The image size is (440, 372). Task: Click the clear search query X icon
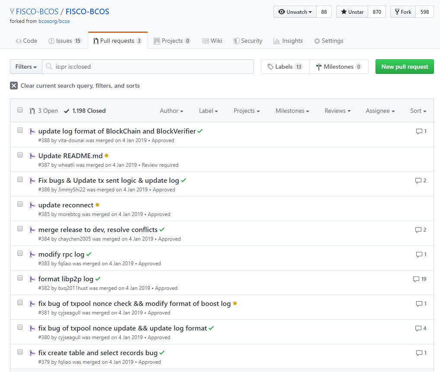(x=14, y=86)
